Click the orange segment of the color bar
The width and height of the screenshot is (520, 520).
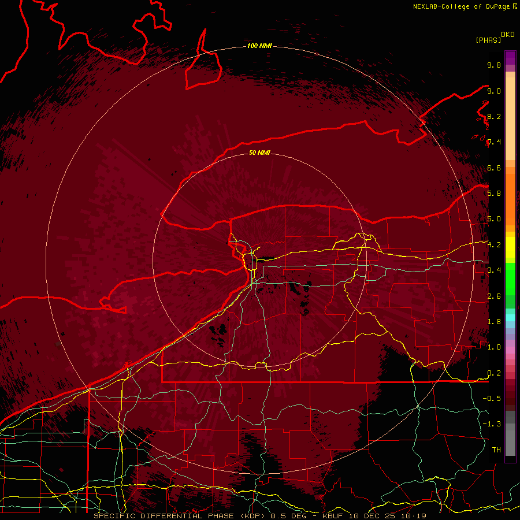[510, 199]
